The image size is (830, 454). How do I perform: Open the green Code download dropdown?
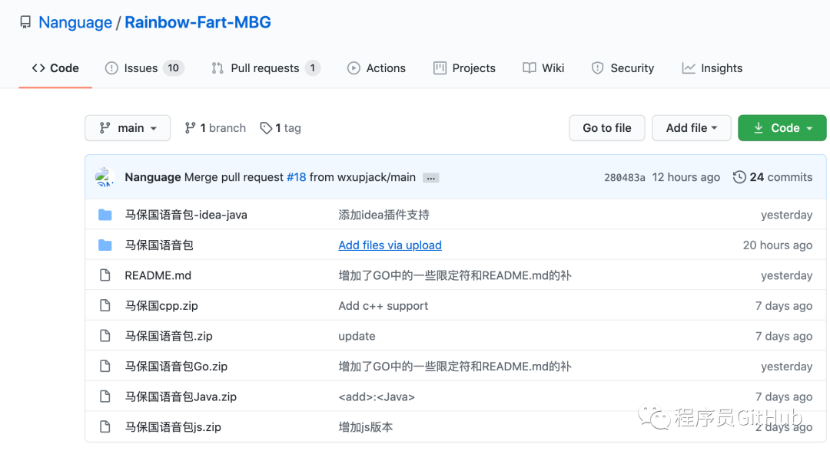782,128
